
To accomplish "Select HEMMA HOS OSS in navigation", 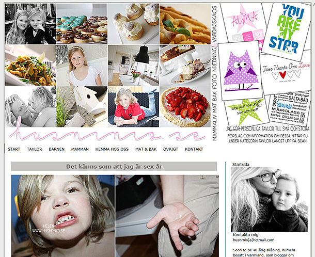I will [x=112, y=149].
